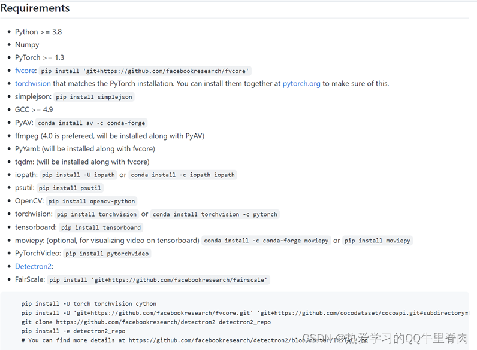The image size is (477, 350).
Task: Click the 'OpenCV:' label
Action: point(29,201)
